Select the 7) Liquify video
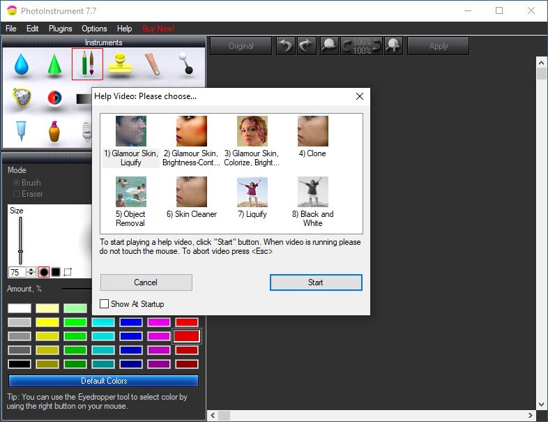548x422 pixels. tap(252, 198)
